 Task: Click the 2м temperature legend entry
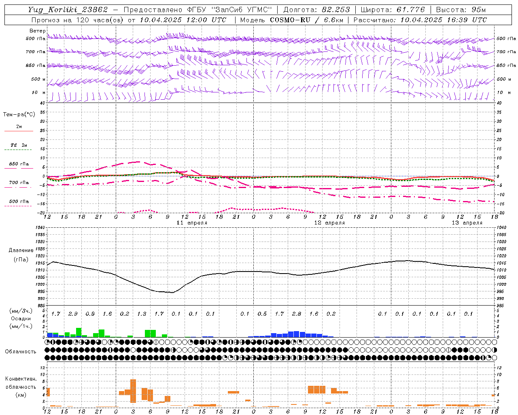click(x=19, y=126)
